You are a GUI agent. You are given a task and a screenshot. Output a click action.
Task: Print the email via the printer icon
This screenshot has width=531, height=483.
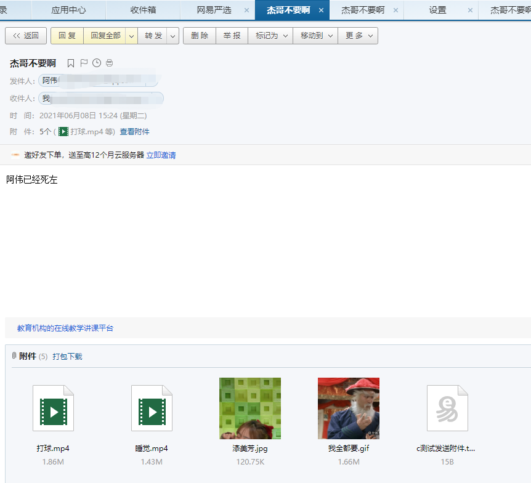pos(109,63)
